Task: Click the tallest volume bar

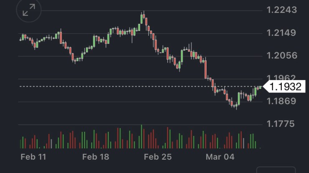Action: [141, 136]
